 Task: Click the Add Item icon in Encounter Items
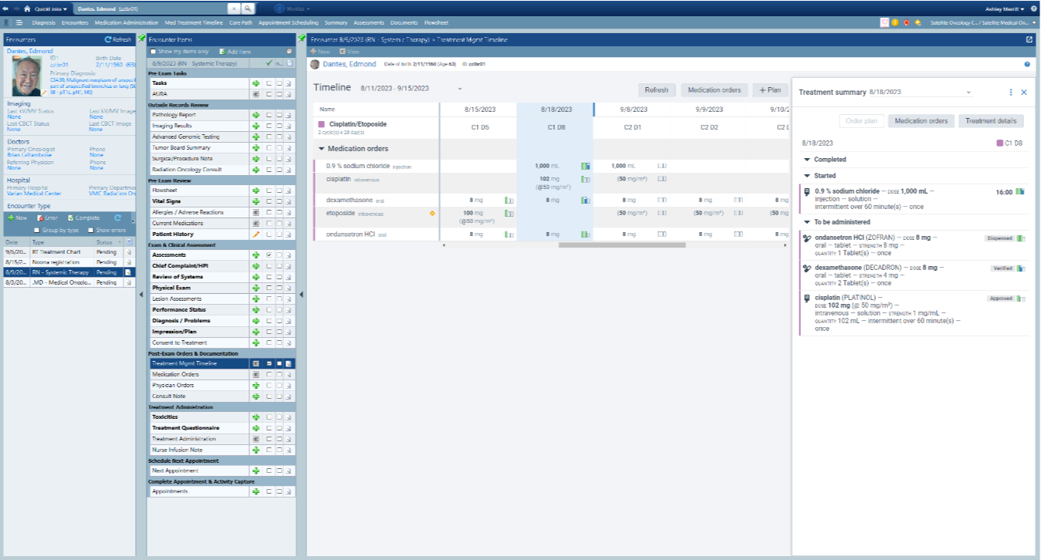(223, 51)
